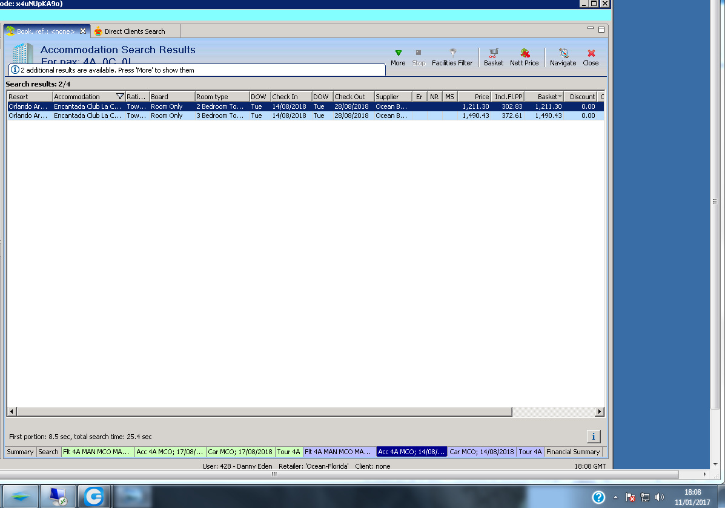Open the Tour 4A tab beside Financial Summary
Image resolution: width=725 pixels, height=508 pixels.
[x=530, y=452]
